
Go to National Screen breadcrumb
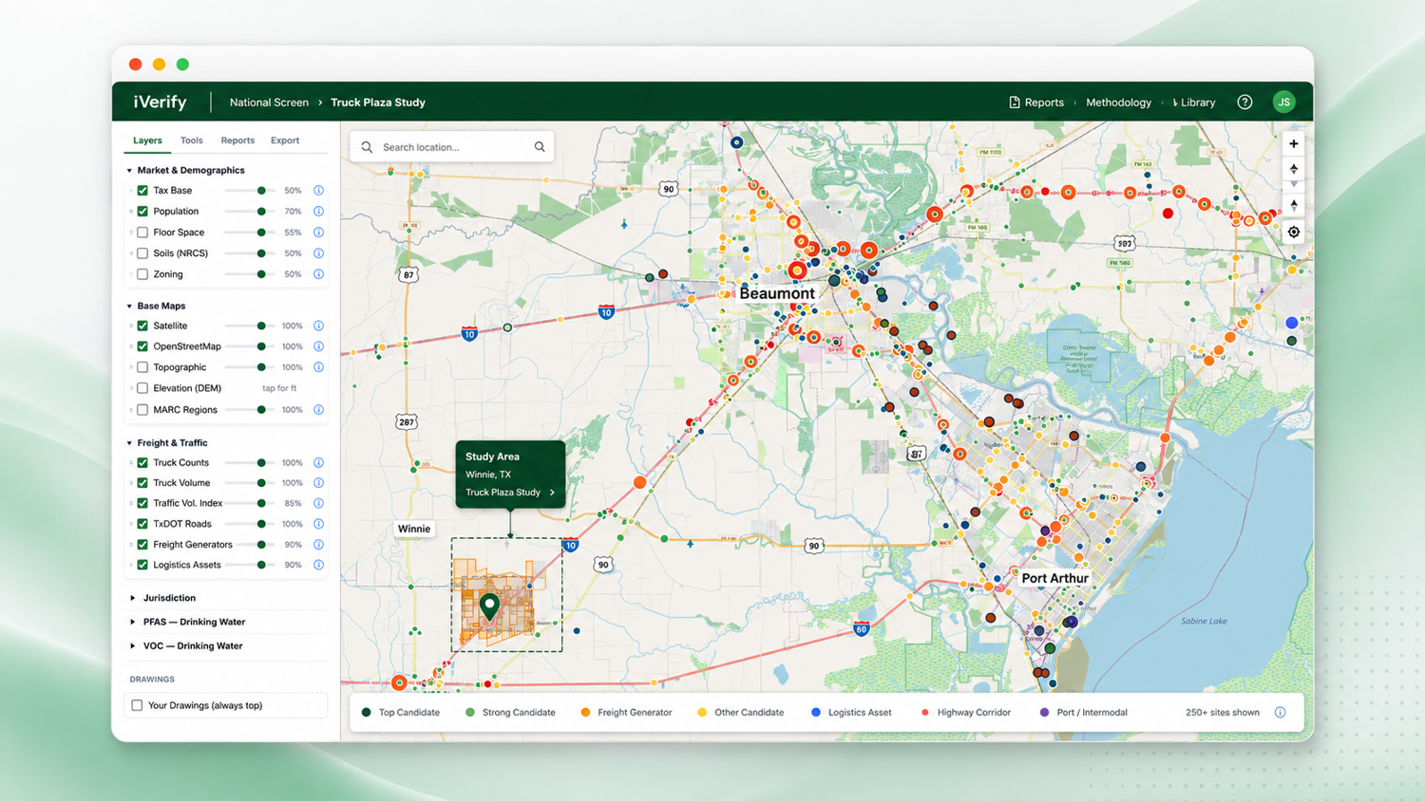(x=269, y=102)
